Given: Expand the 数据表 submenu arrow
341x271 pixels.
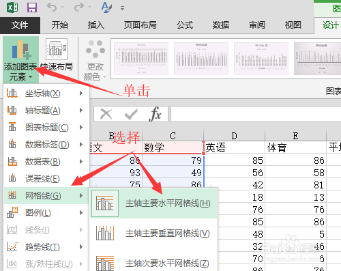Looking at the screenshot, I should pyautogui.click(x=81, y=162).
